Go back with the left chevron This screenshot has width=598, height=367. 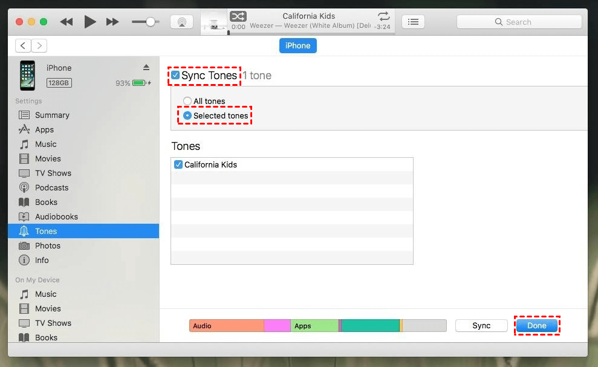tap(23, 45)
